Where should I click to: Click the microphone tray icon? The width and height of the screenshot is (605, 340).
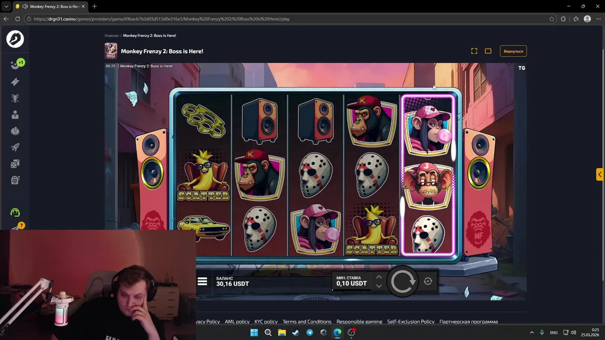point(542,332)
